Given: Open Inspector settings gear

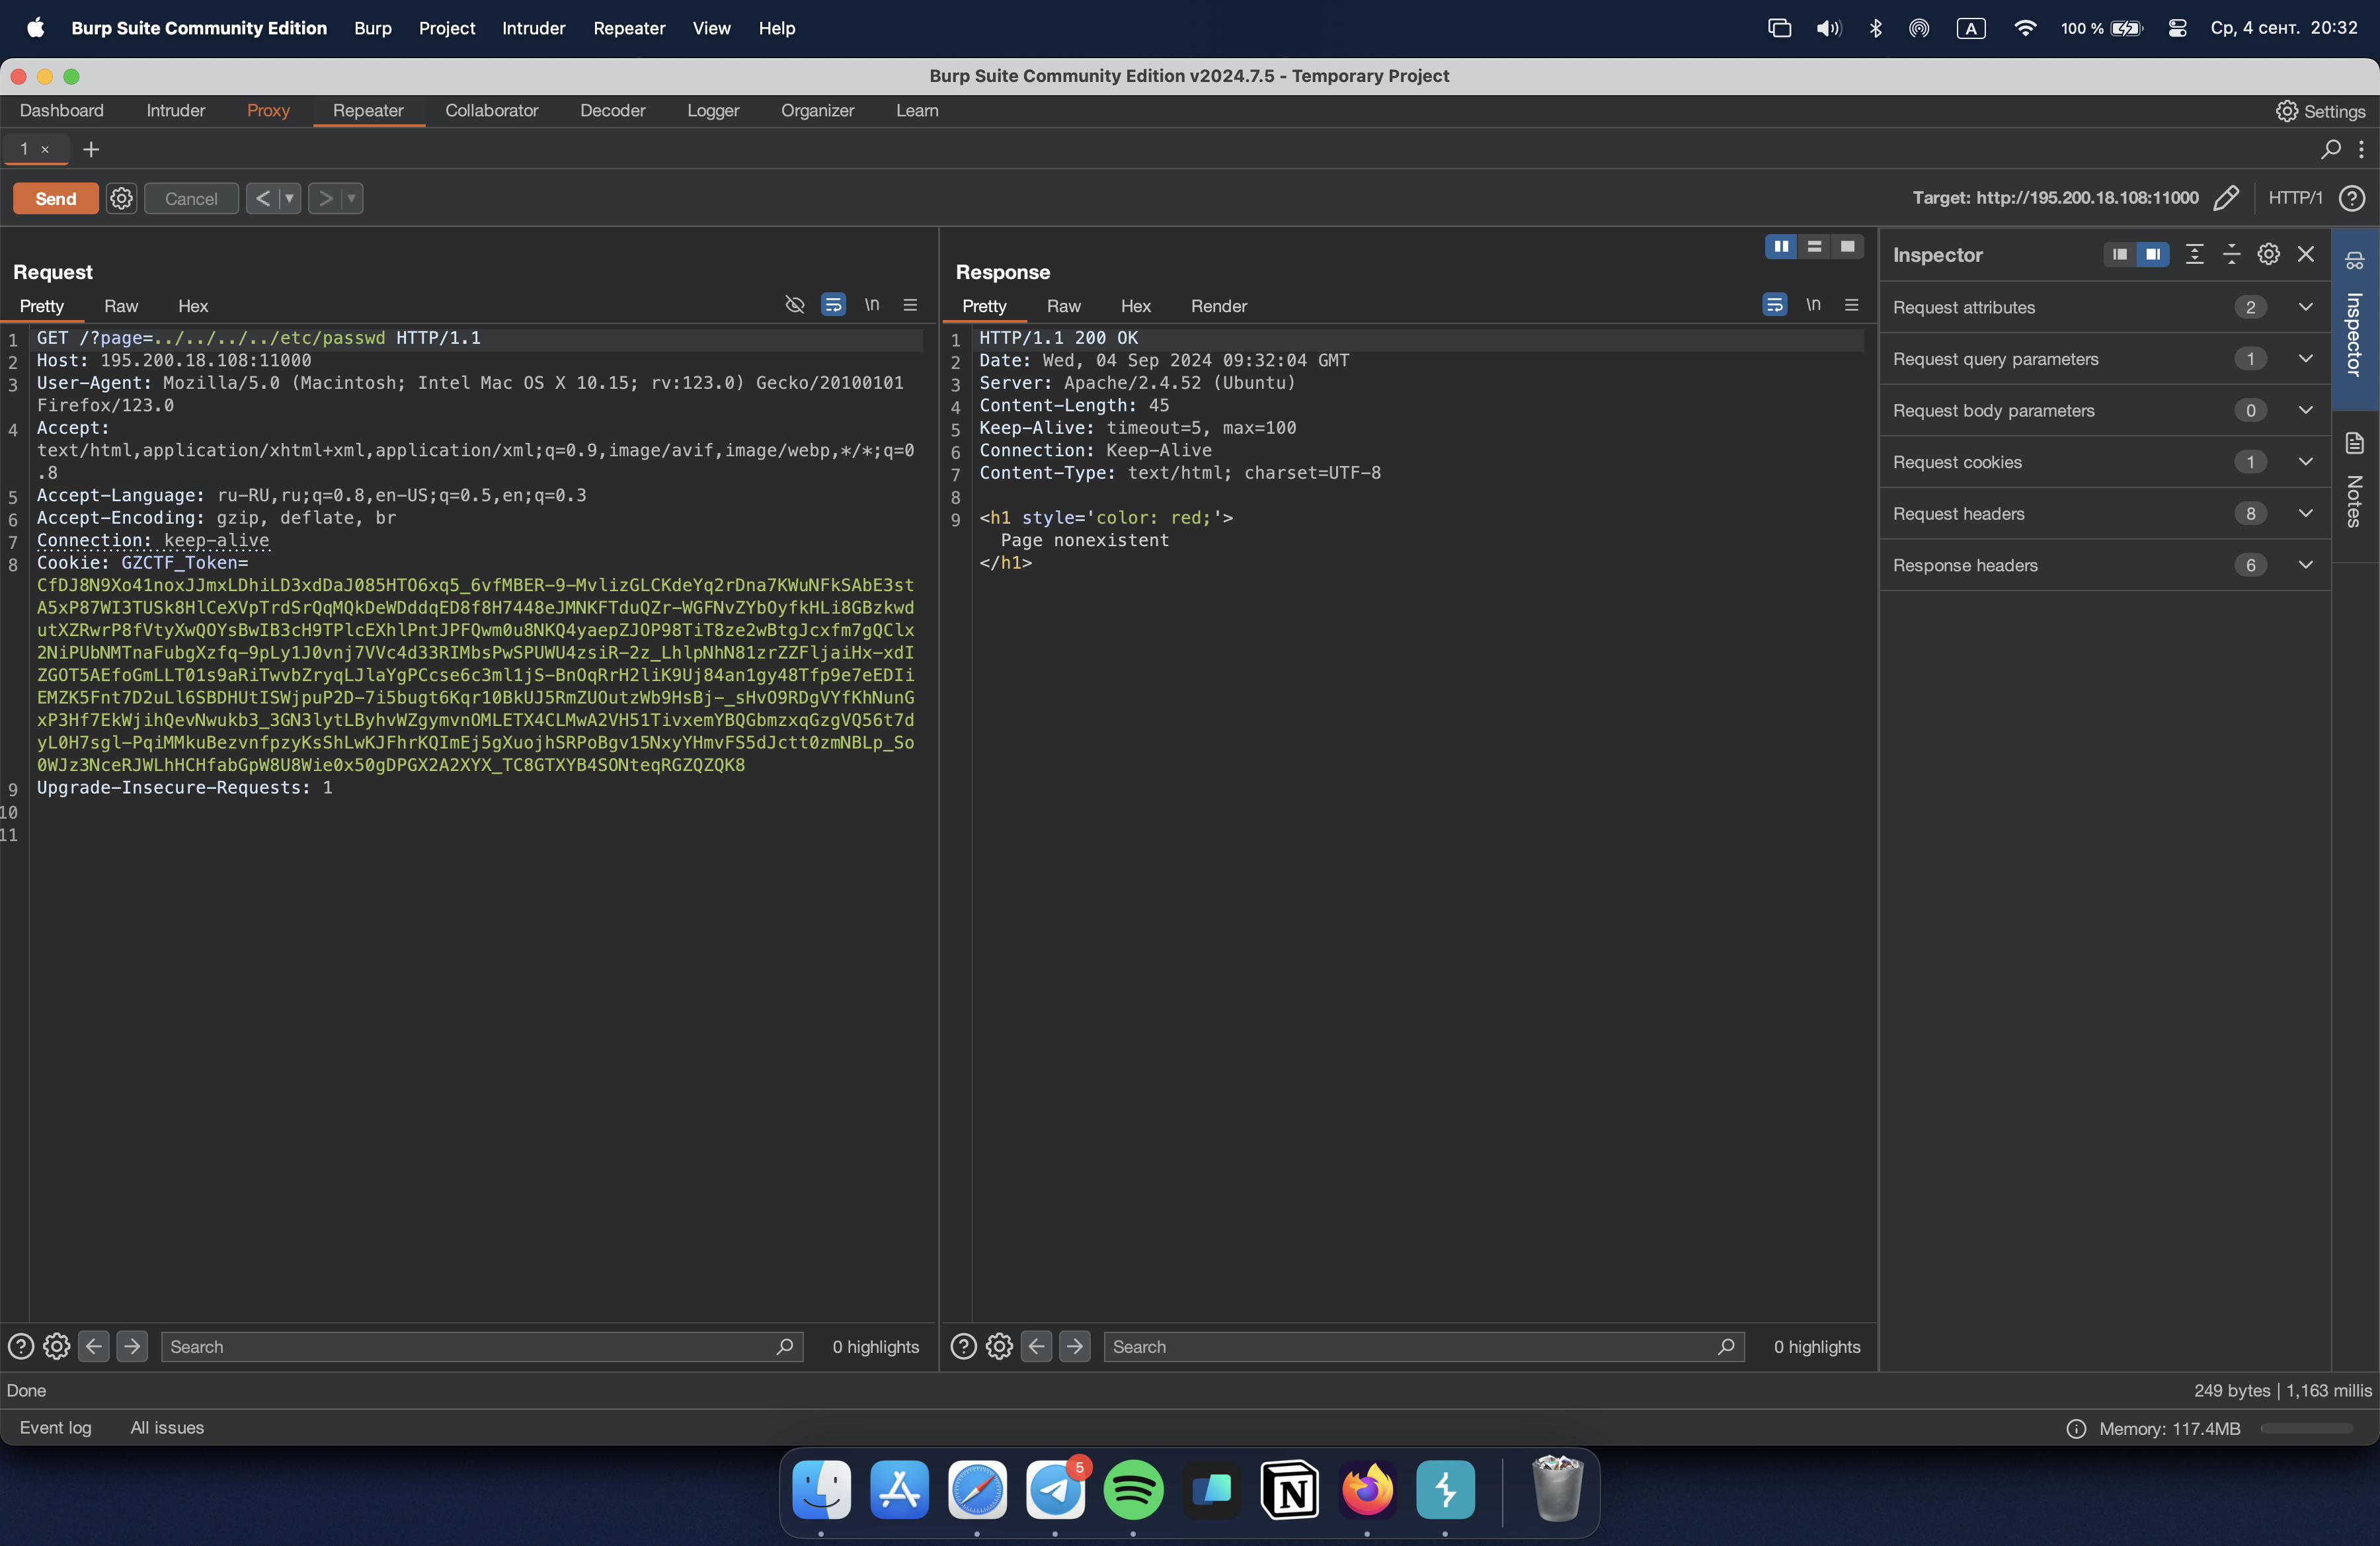Looking at the screenshot, I should coord(2268,254).
